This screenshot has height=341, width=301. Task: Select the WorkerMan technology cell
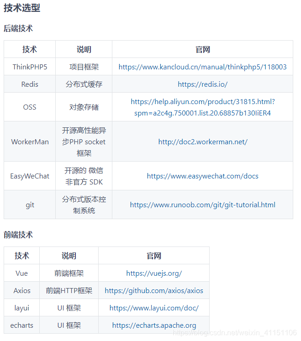[30, 142]
